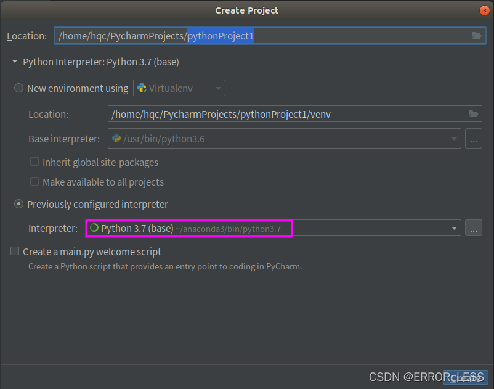
Task: Check Create a main.py welcome script
Action: pos(15,251)
